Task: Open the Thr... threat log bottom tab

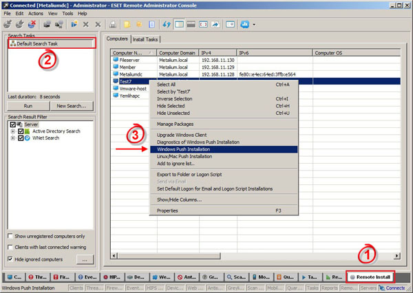Action: click(x=38, y=277)
